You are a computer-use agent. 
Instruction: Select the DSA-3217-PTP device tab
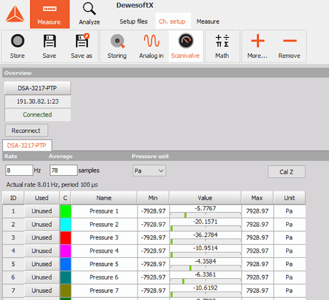click(x=27, y=145)
